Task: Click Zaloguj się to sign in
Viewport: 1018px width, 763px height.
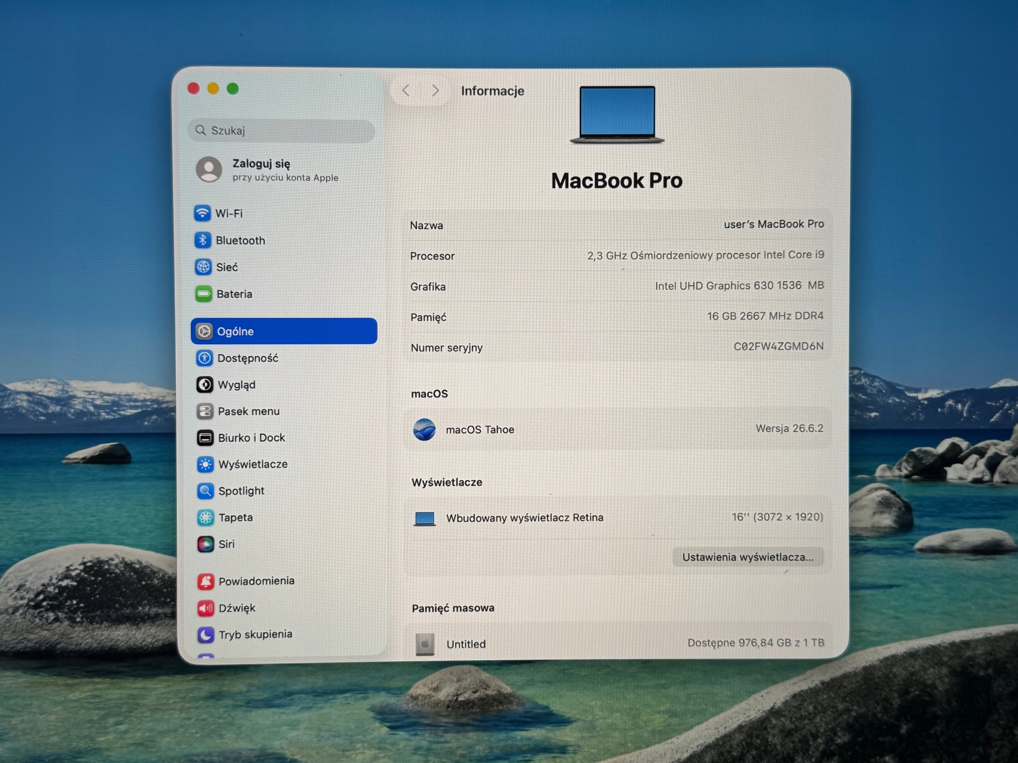Action: pos(261,164)
